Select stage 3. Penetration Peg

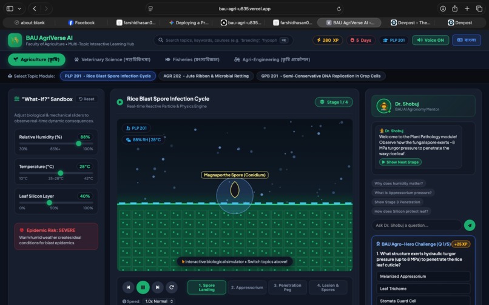(288, 287)
